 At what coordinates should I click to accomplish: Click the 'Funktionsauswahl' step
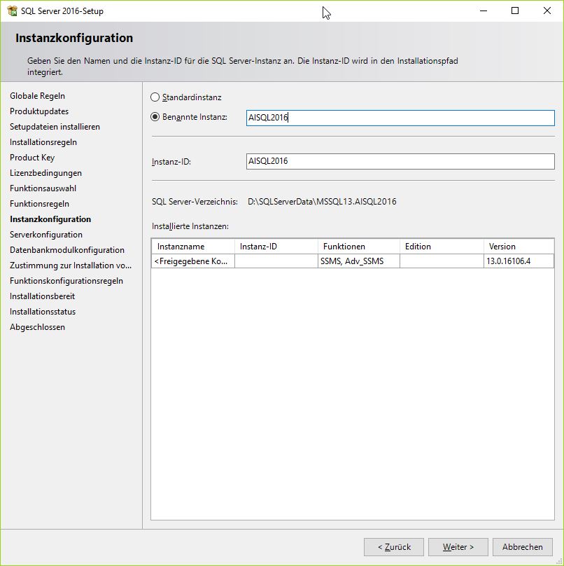click(x=43, y=188)
